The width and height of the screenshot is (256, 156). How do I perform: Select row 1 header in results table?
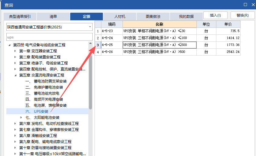pyautogui.click(x=98, y=31)
